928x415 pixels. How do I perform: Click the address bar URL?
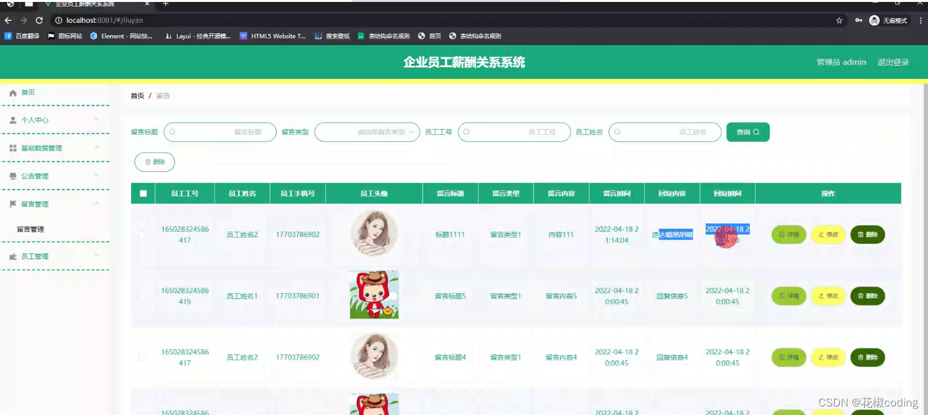pyautogui.click(x=104, y=20)
